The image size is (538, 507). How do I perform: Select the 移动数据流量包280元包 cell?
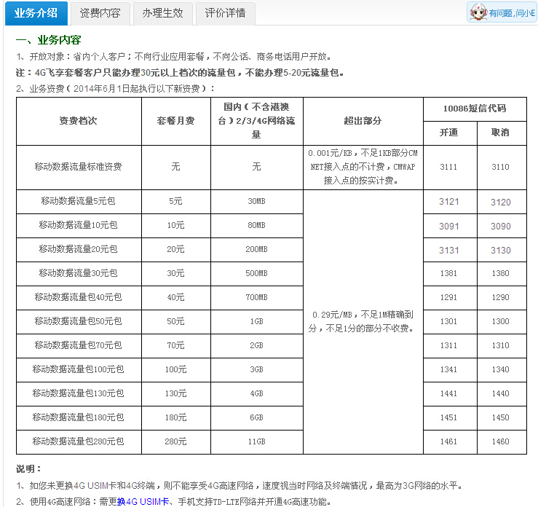pyautogui.click(x=78, y=441)
